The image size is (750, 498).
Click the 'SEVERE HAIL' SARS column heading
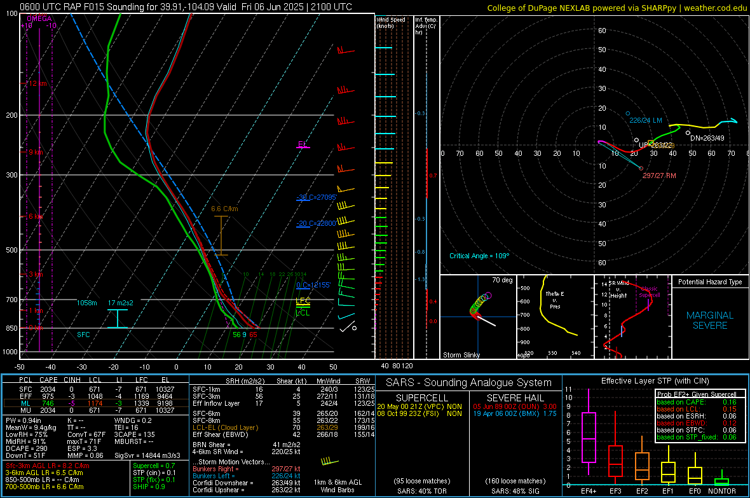515,398
